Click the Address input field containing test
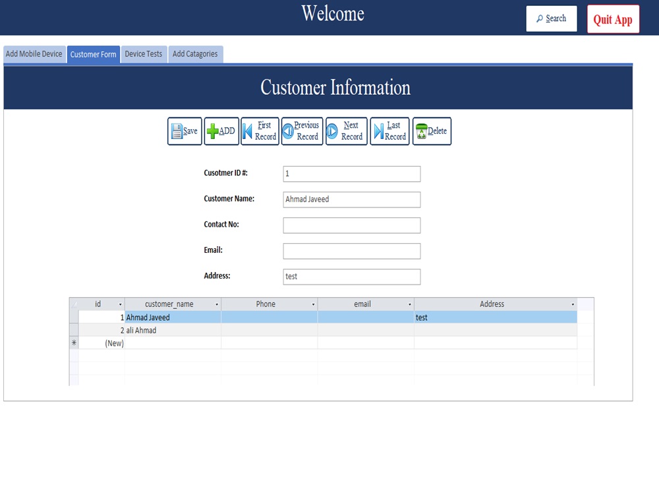 coord(352,277)
